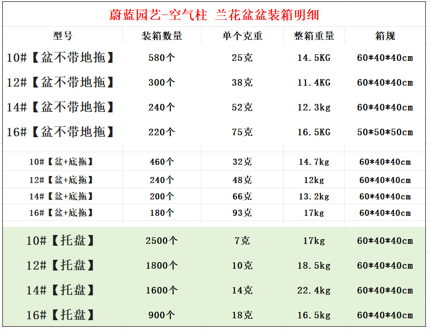Click the 460个 quantity cell
Image resolution: width=430 pixels, height=330 pixels.
click(162, 161)
